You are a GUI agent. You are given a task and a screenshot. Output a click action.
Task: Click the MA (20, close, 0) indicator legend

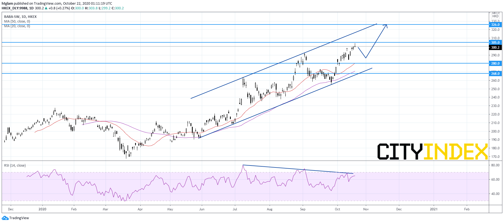[x=17, y=26]
